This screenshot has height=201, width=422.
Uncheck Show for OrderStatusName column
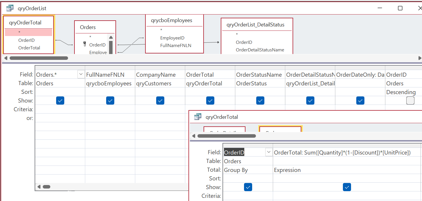point(260,100)
